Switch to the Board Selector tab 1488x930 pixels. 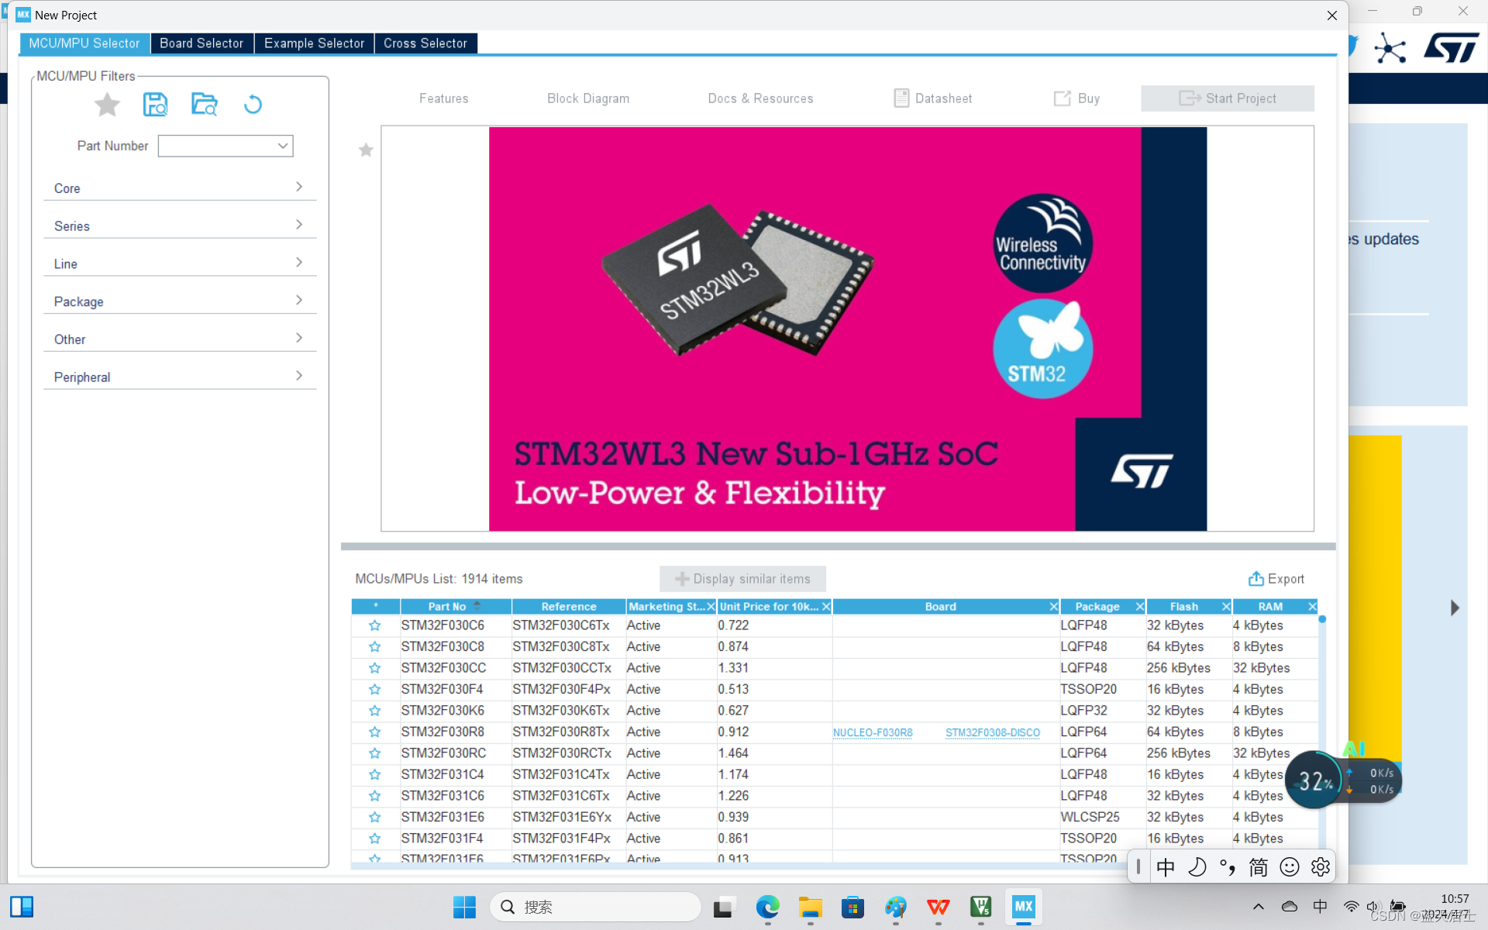[201, 43]
